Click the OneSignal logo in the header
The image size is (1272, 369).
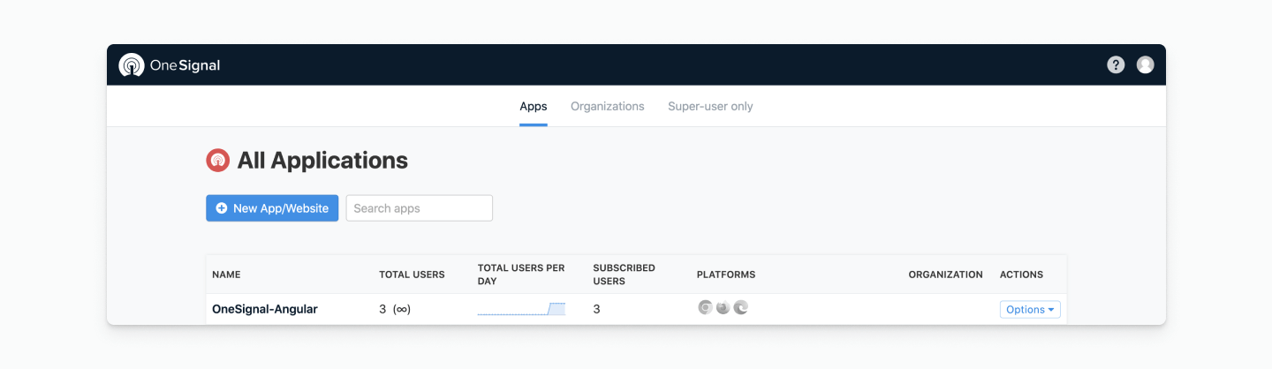pyautogui.click(x=170, y=65)
